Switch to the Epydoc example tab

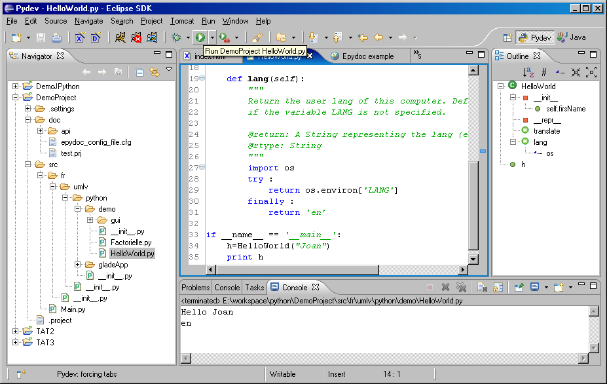pyautogui.click(x=362, y=56)
